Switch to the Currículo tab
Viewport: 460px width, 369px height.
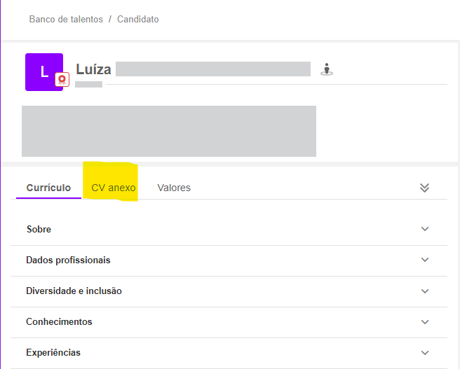[x=48, y=188]
